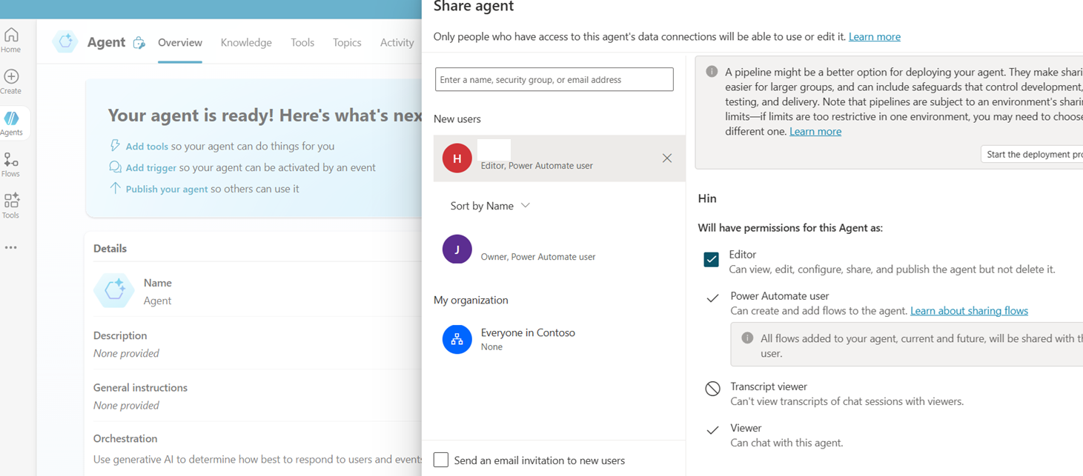1083x476 pixels.
Task: Click the Add tools lightning icon
Action: coord(115,146)
